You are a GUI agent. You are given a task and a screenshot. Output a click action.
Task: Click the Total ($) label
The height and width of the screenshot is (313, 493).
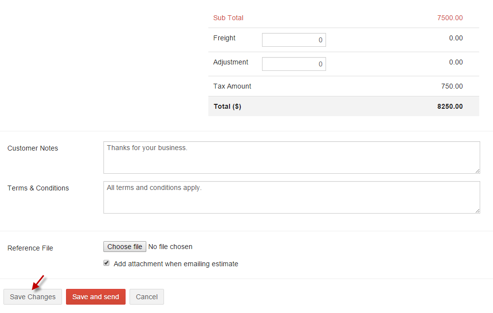click(228, 106)
